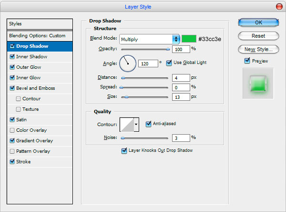Open the Blend Mode Multiply dropdown

coord(150,39)
